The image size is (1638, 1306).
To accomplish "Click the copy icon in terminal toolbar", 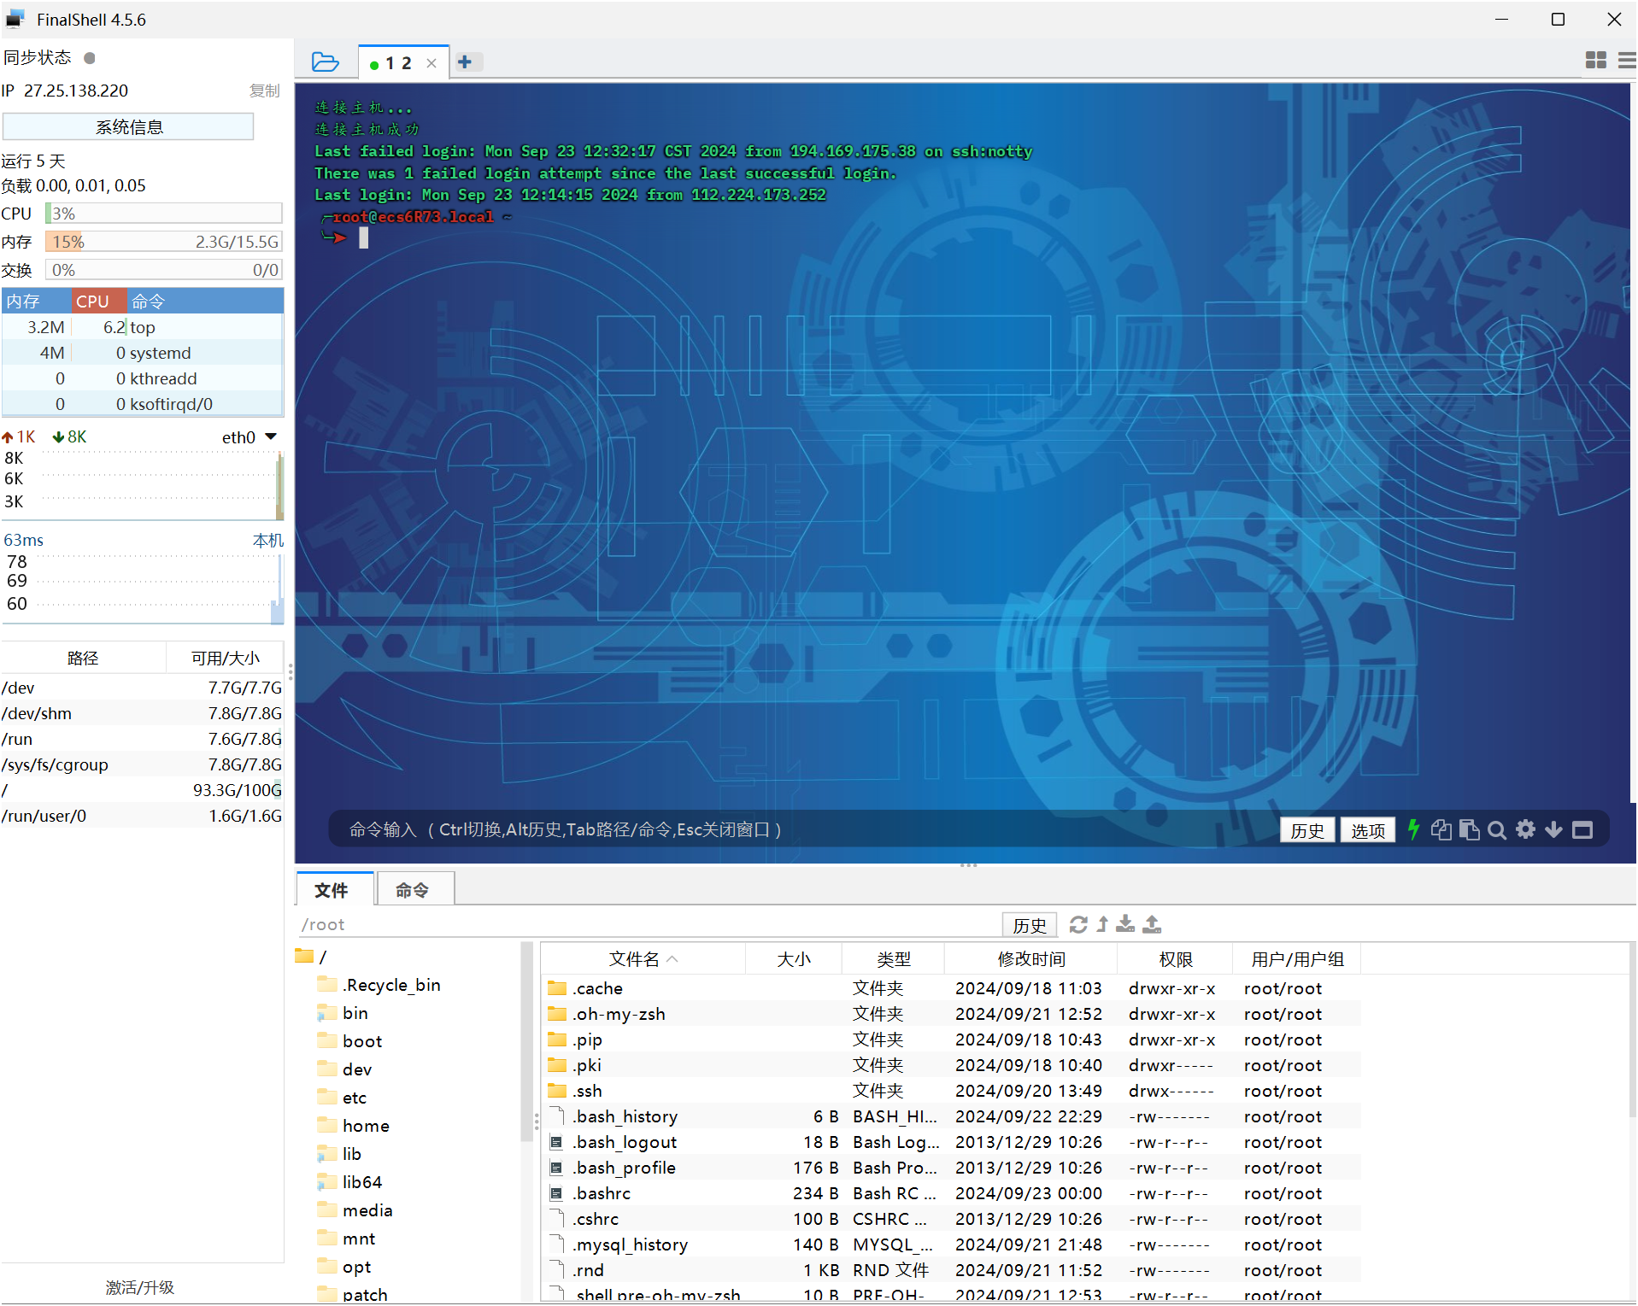I will point(1441,829).
